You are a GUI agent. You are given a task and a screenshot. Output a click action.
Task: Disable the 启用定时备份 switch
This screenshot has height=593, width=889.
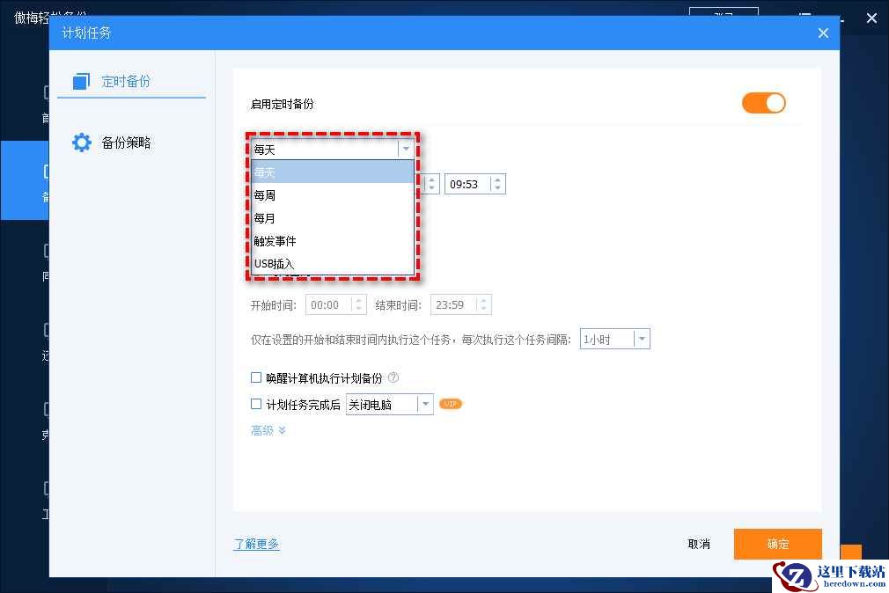point(763,103)
